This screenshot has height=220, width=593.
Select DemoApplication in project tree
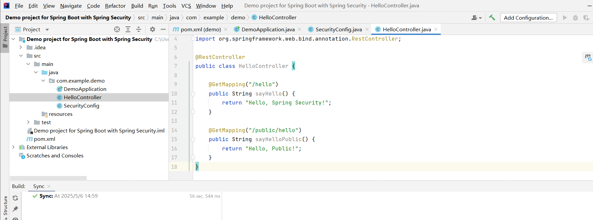point(85,89)
